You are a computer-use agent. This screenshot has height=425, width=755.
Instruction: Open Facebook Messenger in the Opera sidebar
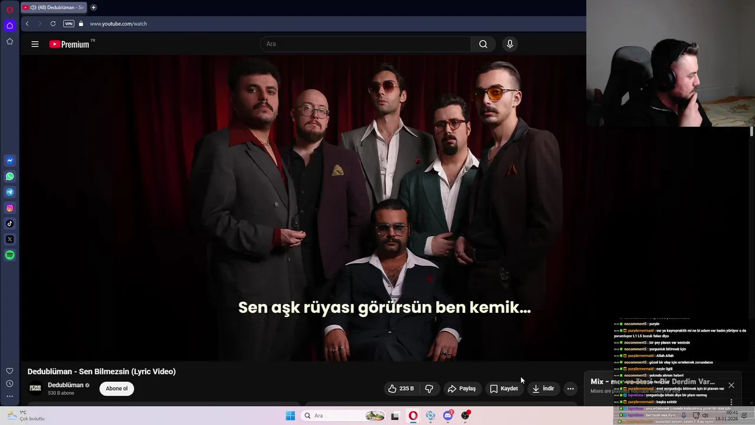(x=9, y=161)
